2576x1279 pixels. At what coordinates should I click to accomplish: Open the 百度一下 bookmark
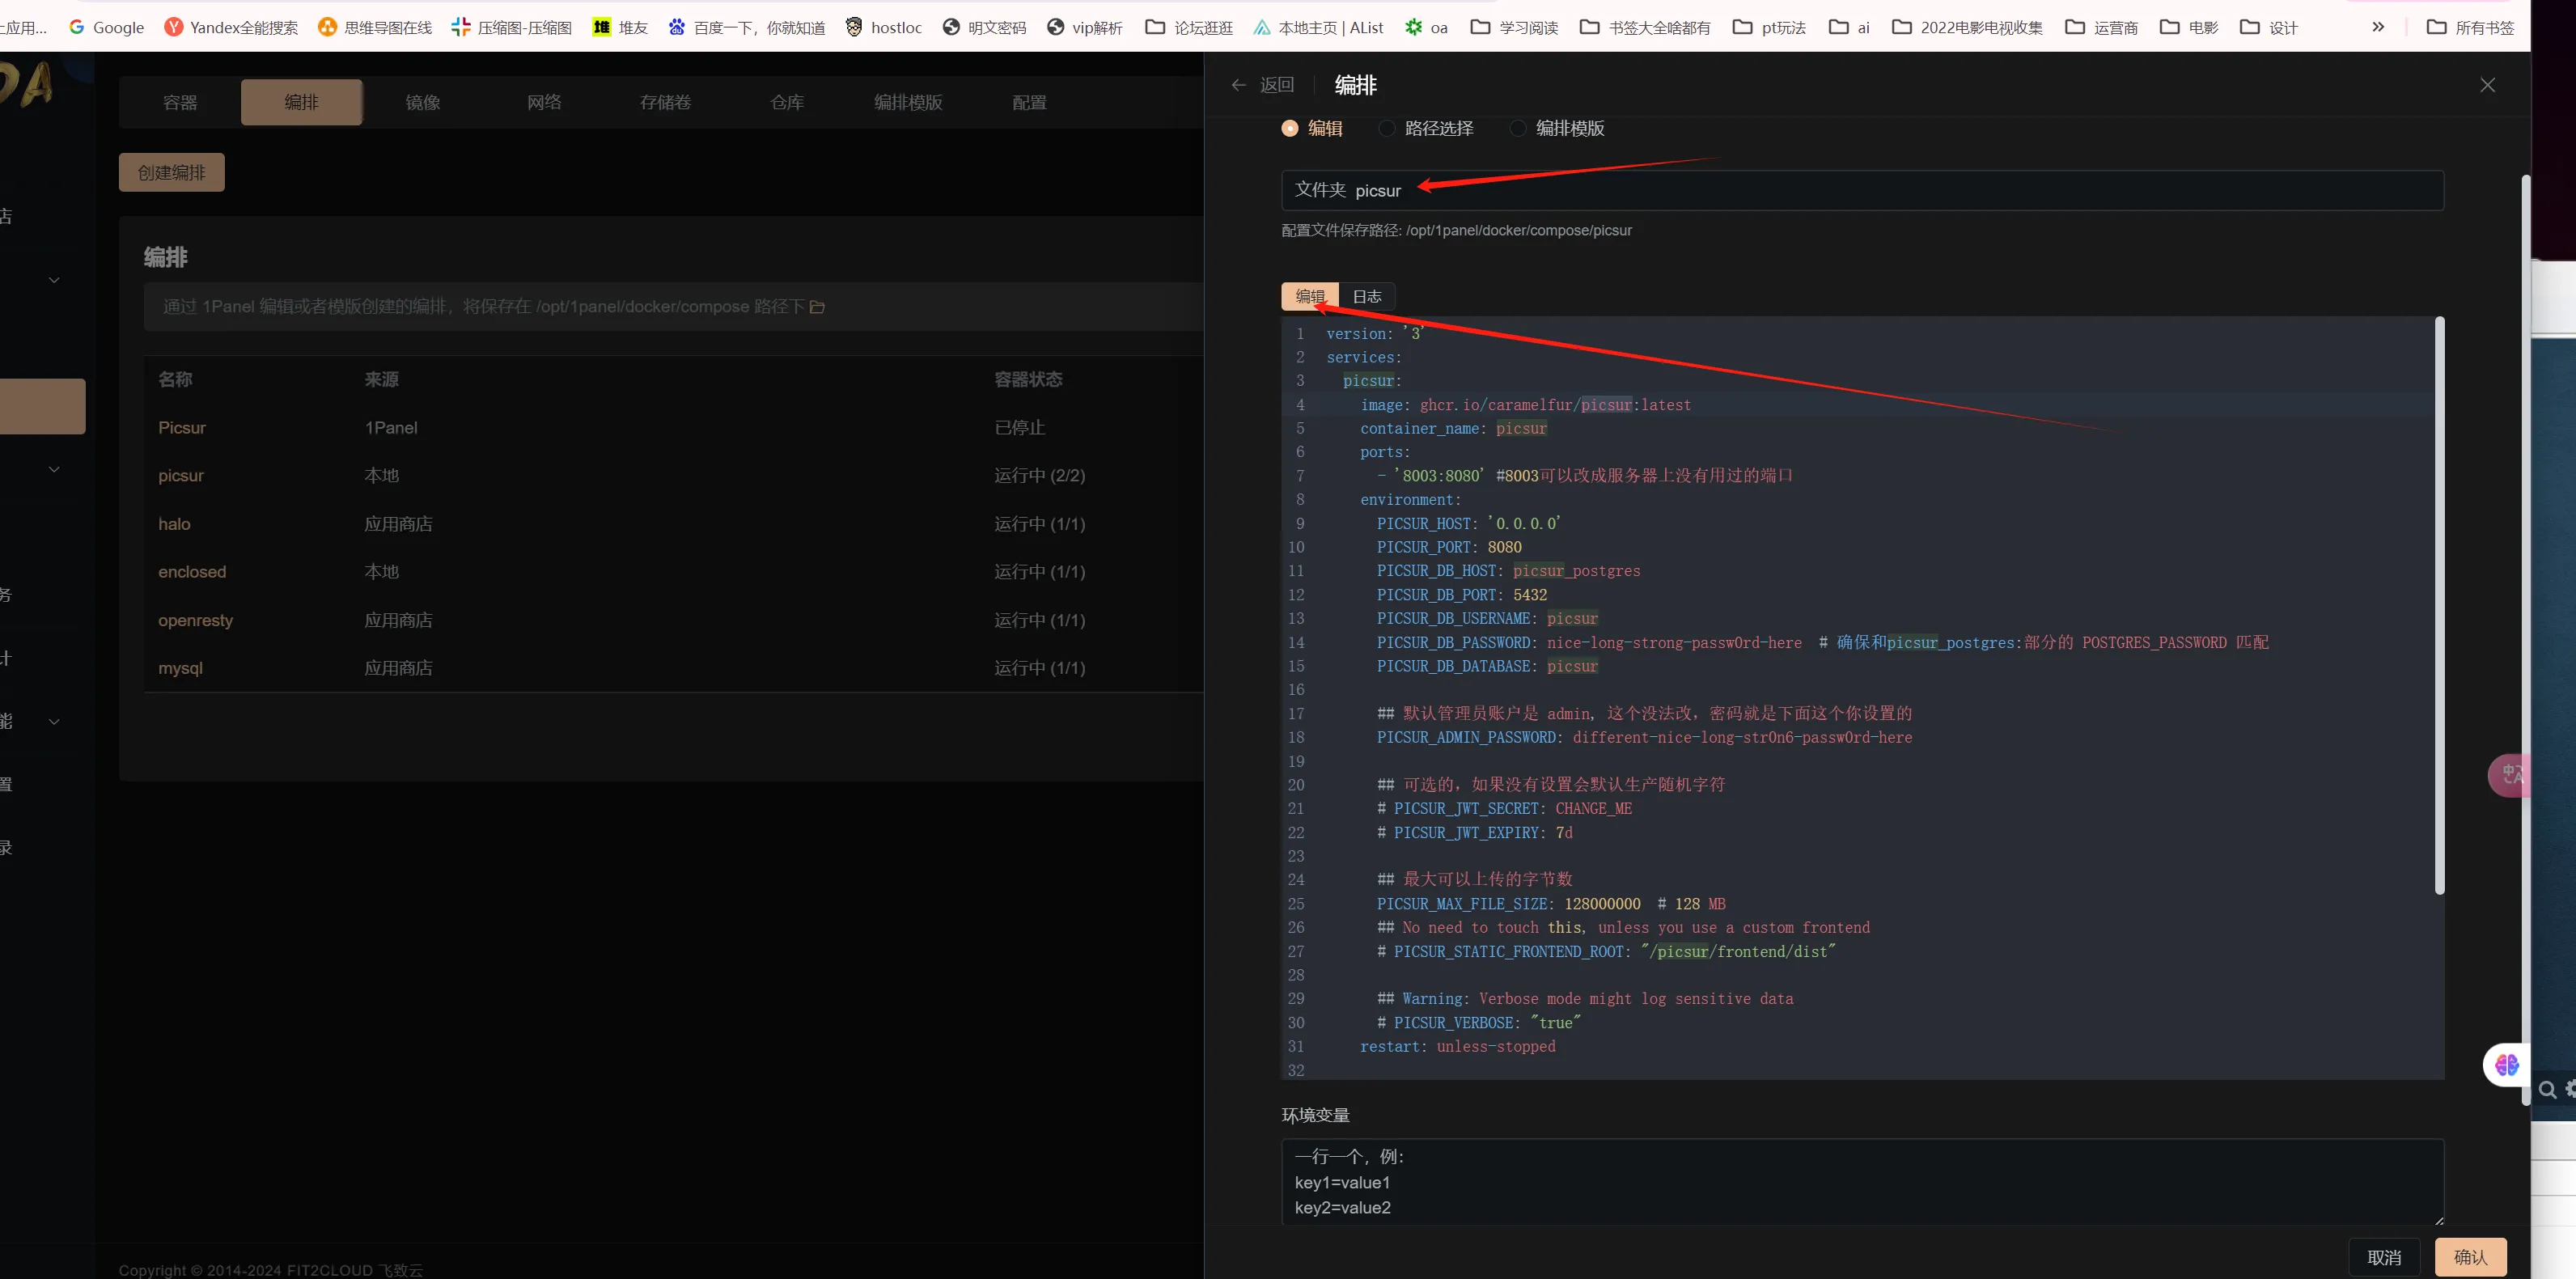coord(746,27)
